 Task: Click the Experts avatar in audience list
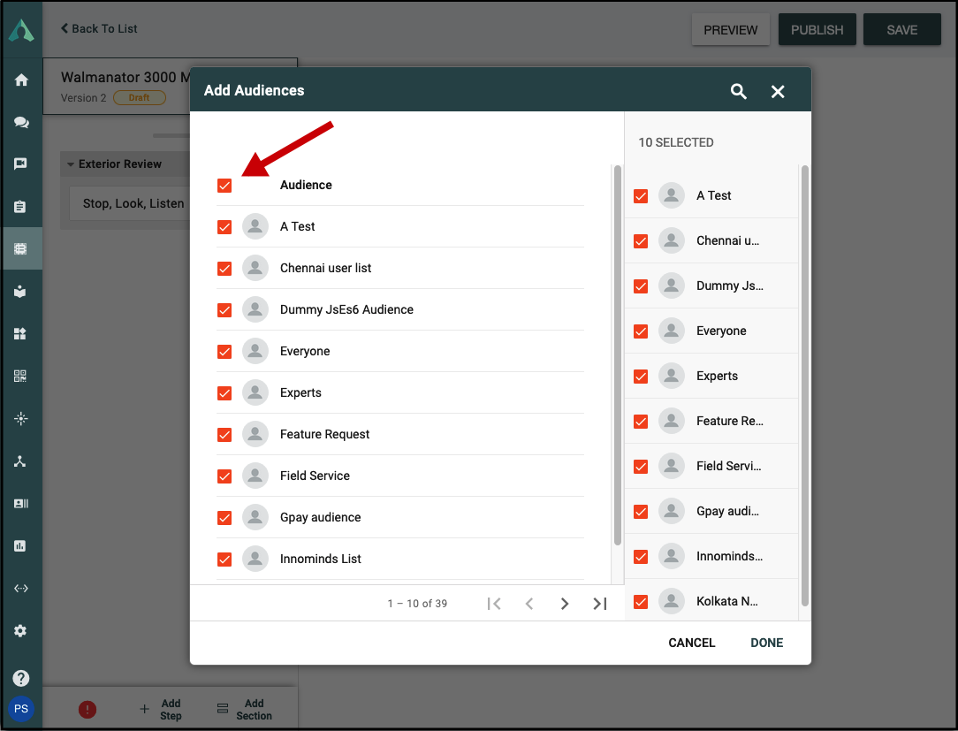click(x=255, y=393)
